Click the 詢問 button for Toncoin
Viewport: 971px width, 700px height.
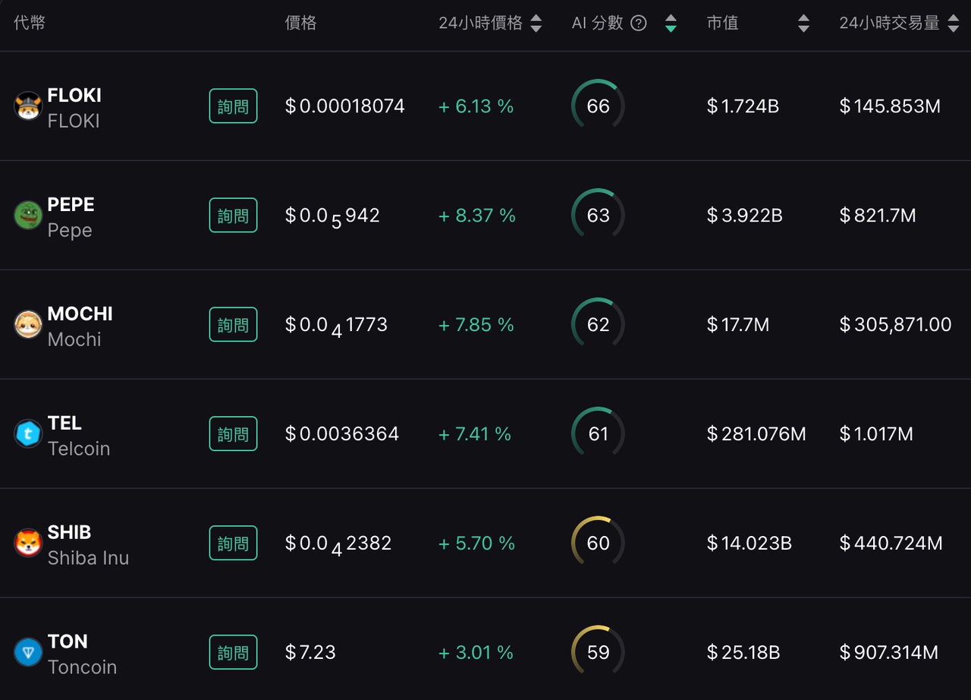[233, 651]
